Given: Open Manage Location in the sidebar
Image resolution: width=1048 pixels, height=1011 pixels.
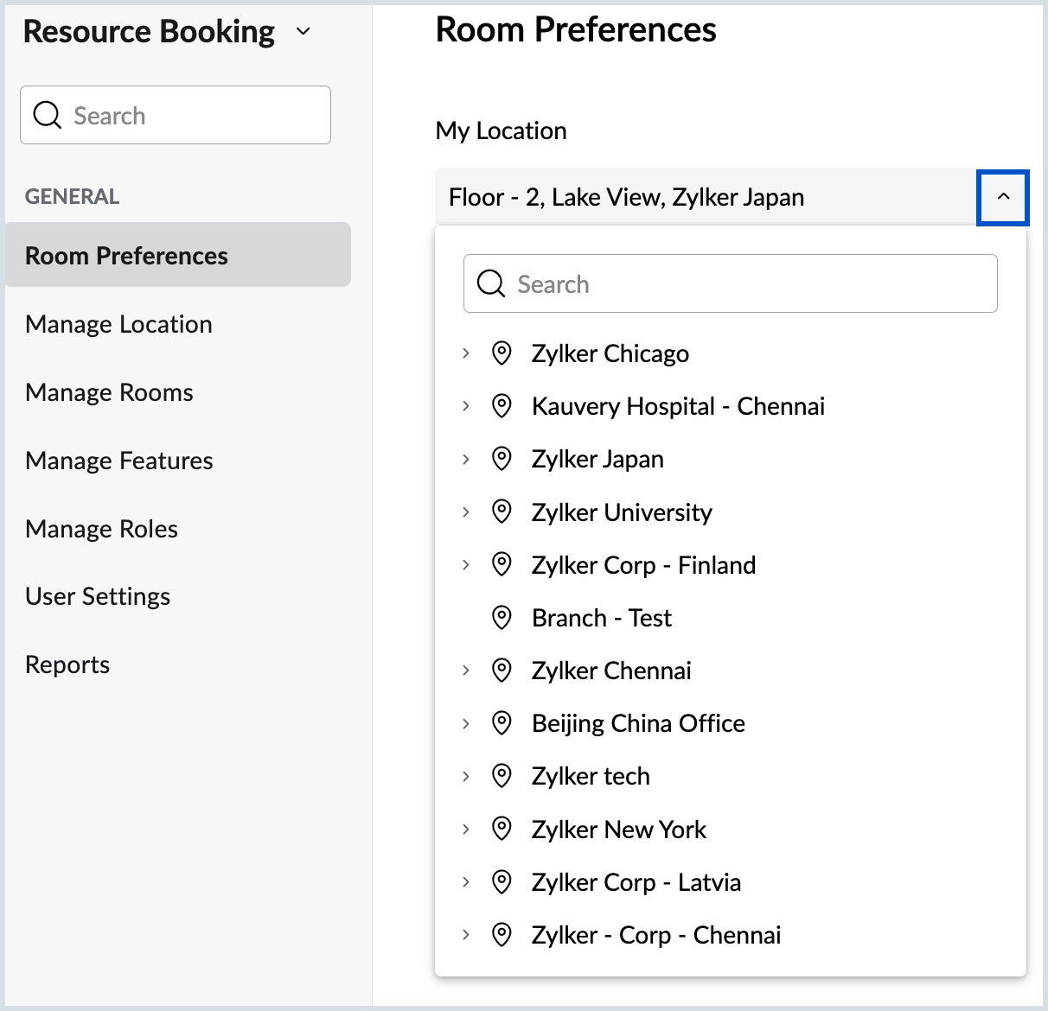Looking at the screenshot, I should pos(118,324).
